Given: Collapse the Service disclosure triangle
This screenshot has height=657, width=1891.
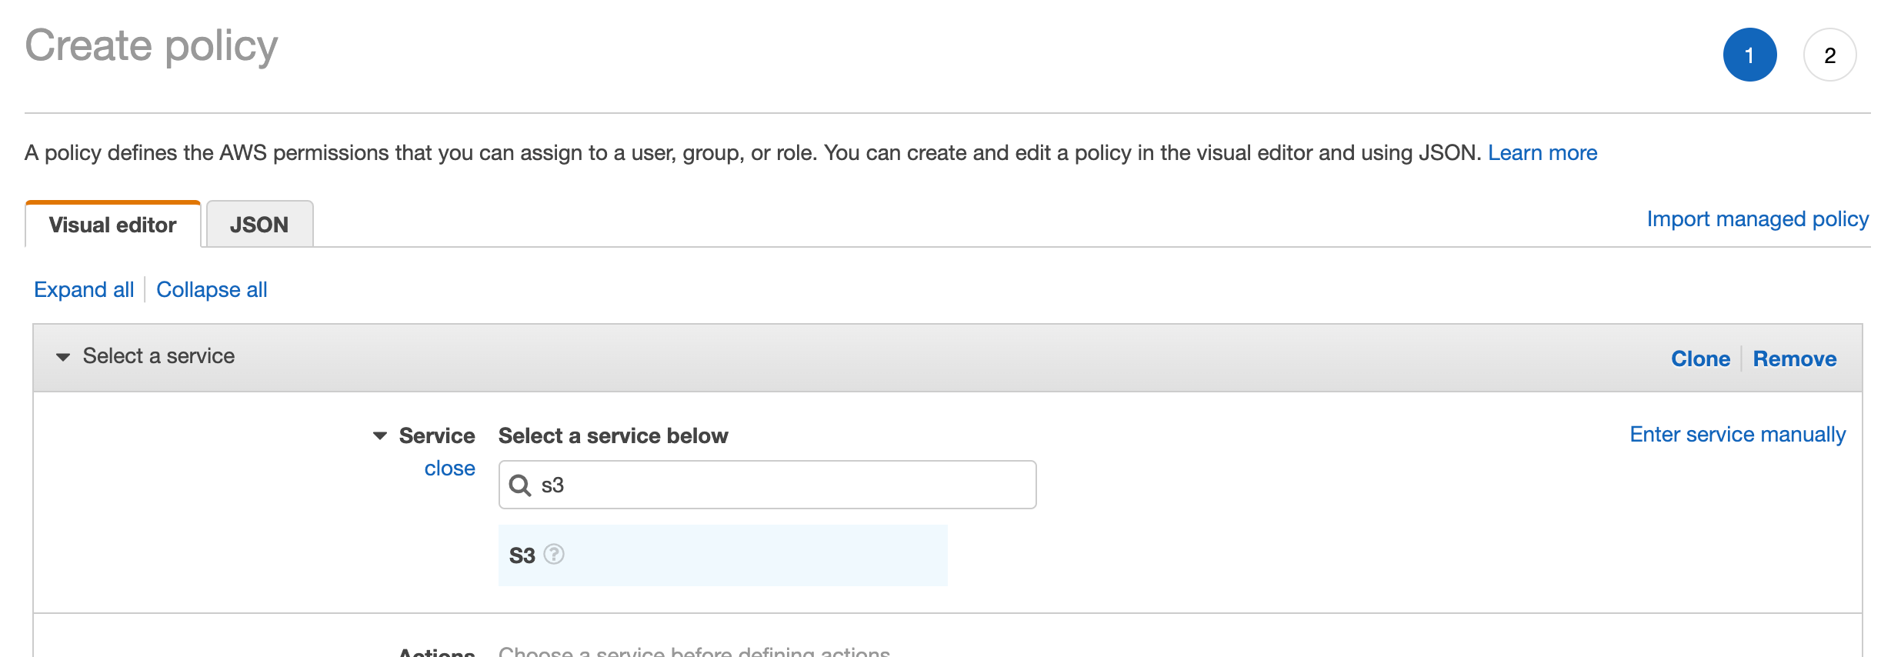Looking at the screenshot, I should tap(380, 436).
